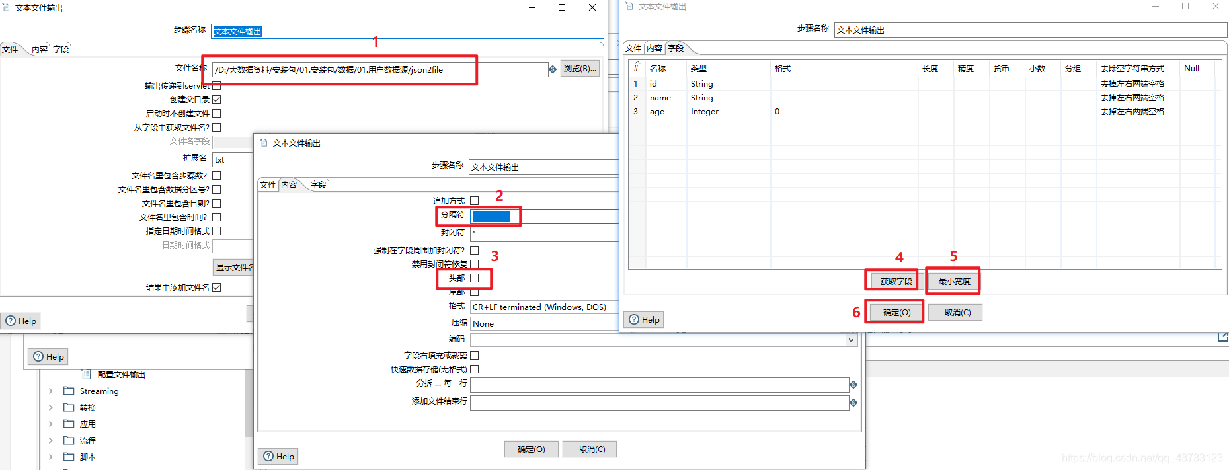Screen dimensions: 1229x470
Task: Open the 格式 CR+LF terminated dropdown
Action: [544, 307]
